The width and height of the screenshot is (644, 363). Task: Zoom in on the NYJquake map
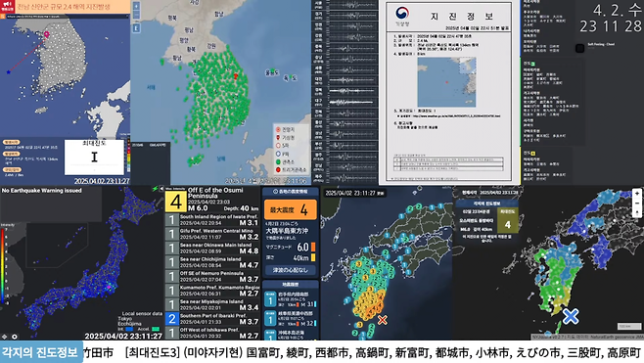[636, 194]
